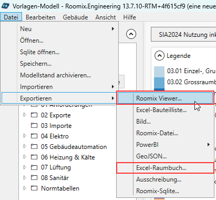This screenshot has width=216, height=200.
Task: Click the 05 Gebäudeautomation folder icon
Action: click(x=34, y=146)
